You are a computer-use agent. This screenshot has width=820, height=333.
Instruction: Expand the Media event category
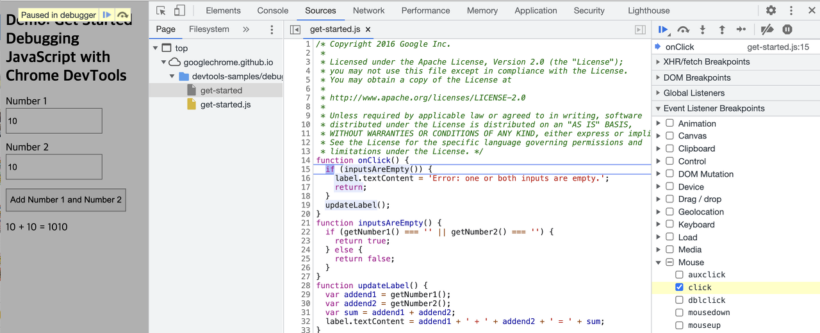click(x=659, y=250)
